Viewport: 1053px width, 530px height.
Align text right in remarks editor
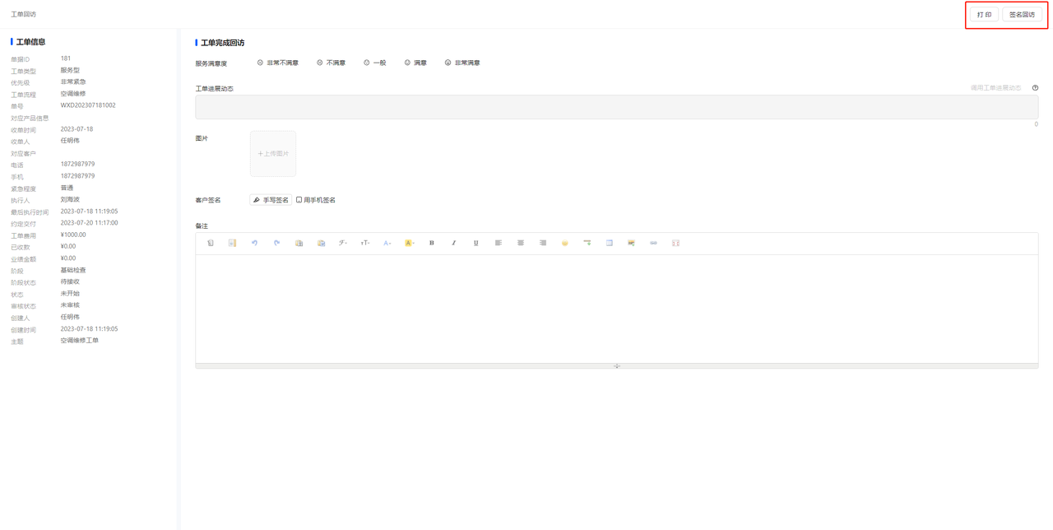tap(543, 243)
